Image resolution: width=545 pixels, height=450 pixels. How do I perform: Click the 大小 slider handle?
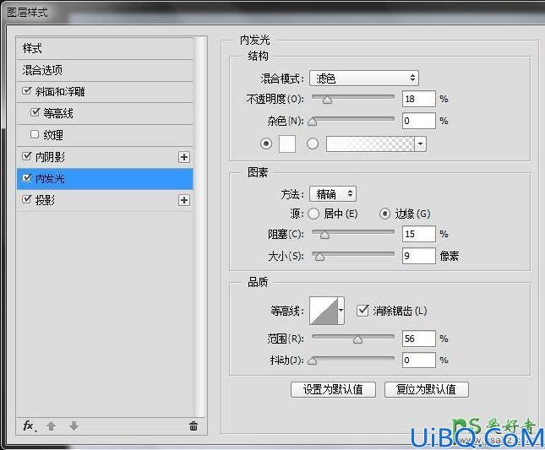pos(319,257)
